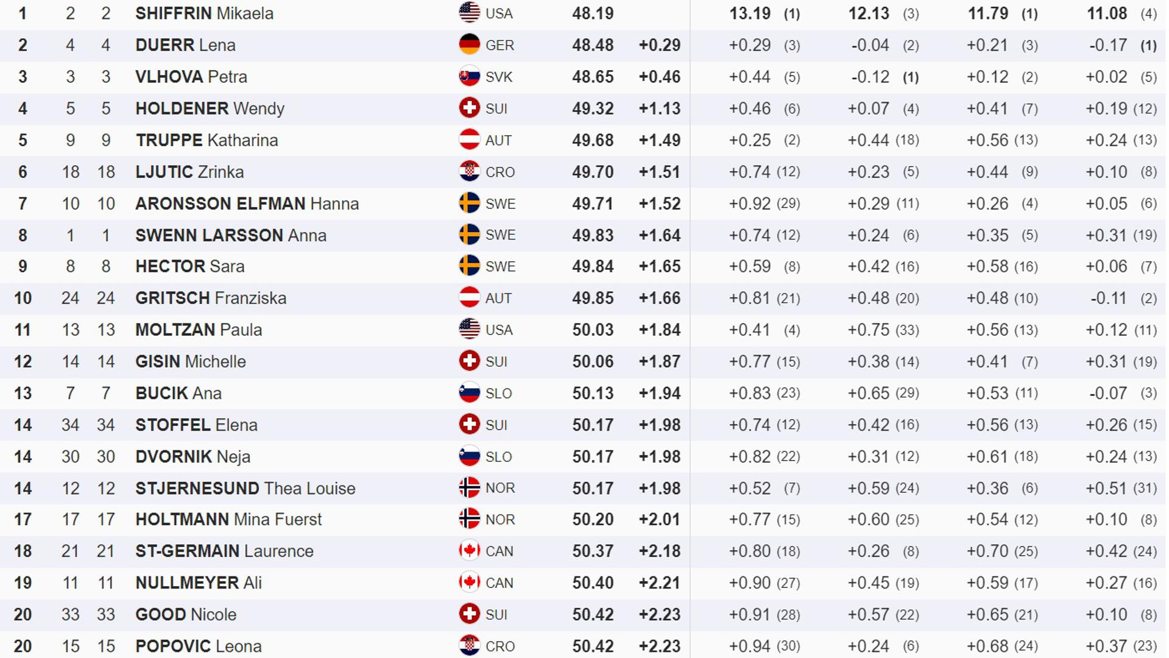Click the Canadian flag beside Nullmeyer

point(469,582)
